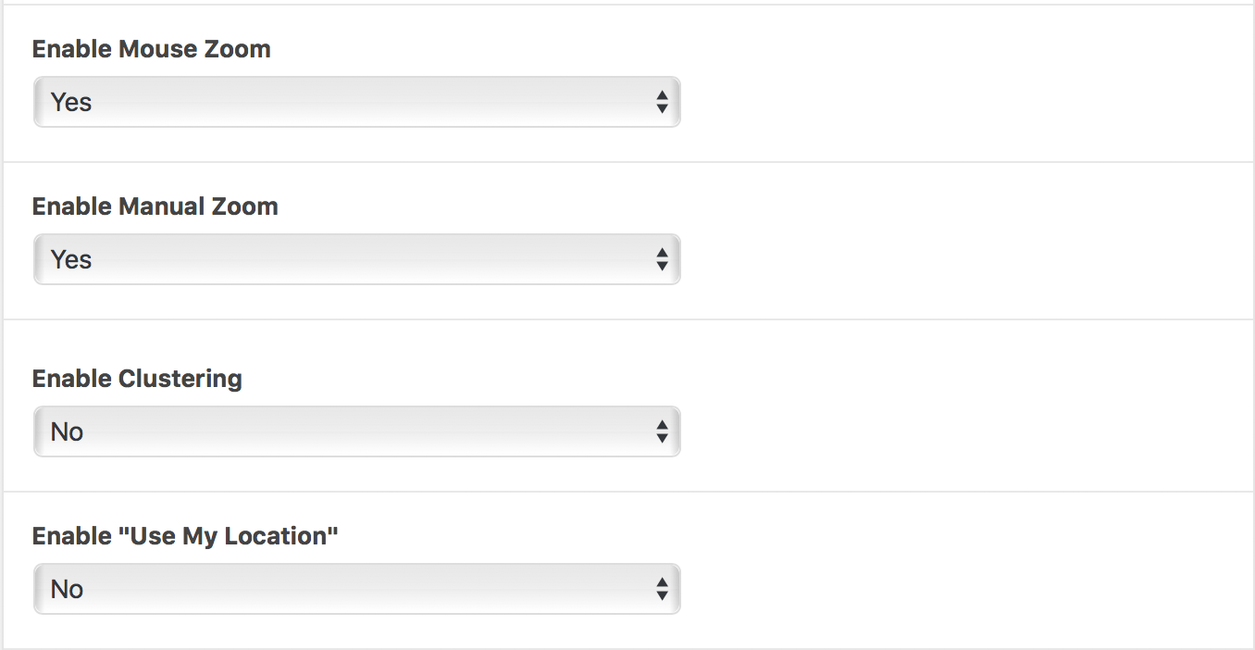Open the Enable "Use My Location" dropdown
Viewport: 1255px width, 650px height.
(356, 589)
